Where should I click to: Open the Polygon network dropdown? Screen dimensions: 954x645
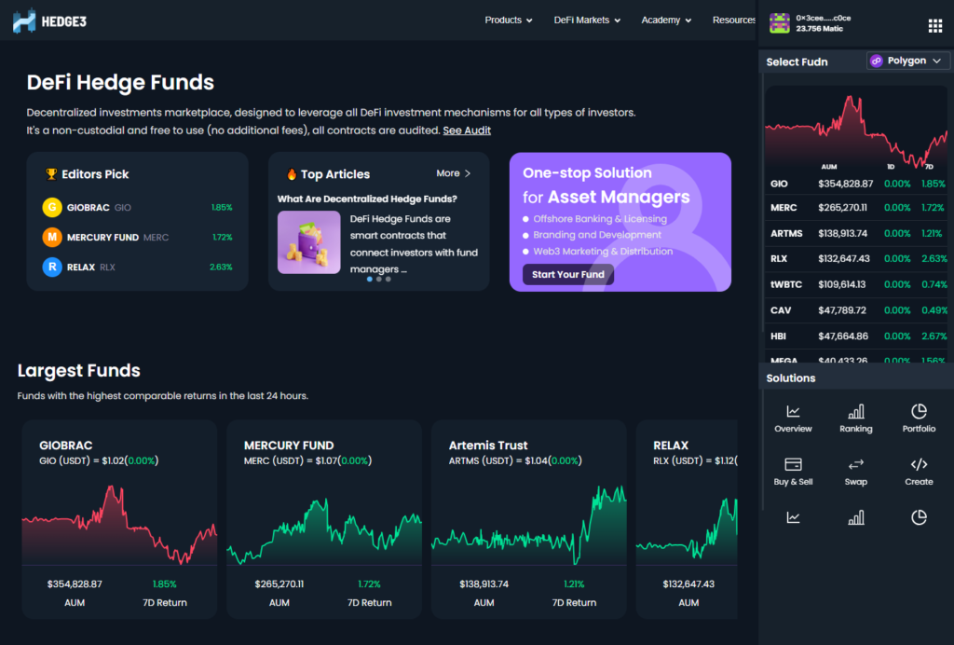click(x=907, y=59)
